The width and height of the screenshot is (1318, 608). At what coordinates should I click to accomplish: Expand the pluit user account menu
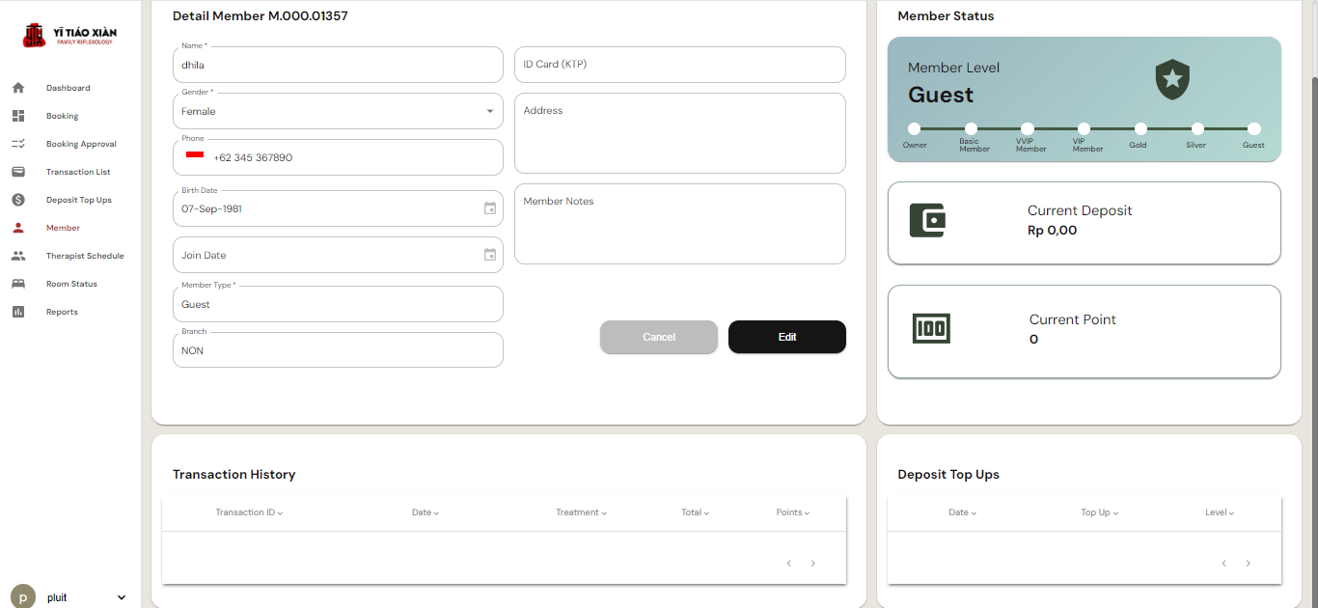[x=122, y=597]
